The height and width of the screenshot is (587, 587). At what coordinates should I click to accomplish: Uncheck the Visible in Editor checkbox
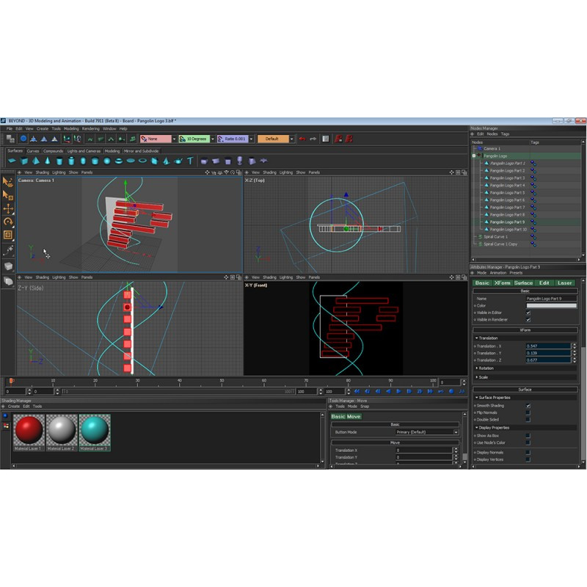click(x=528, y=313)
